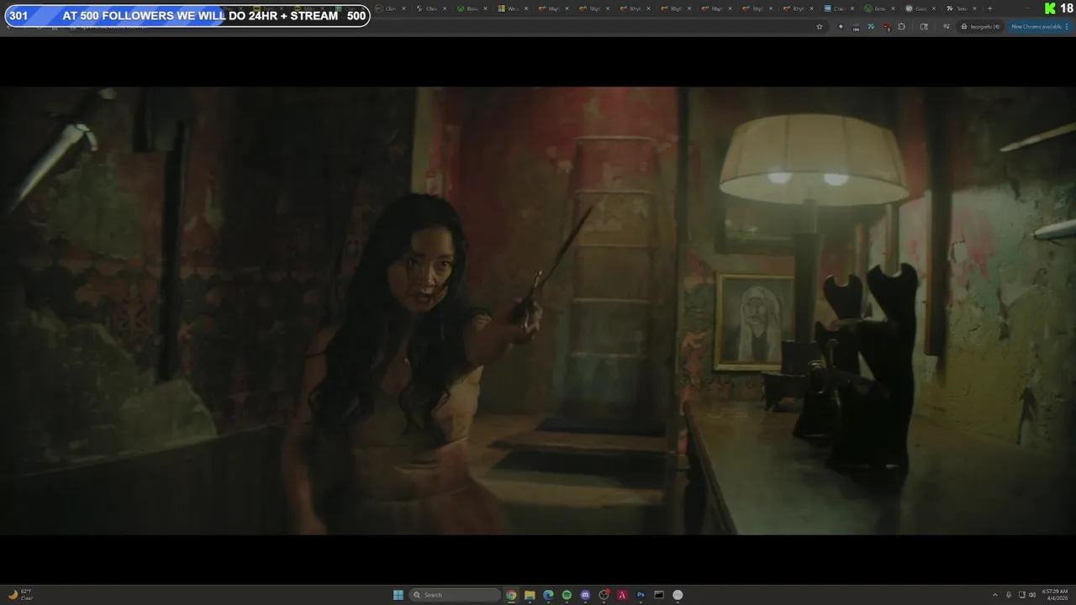Viewport: 1076px width, 605px height.
Task: Open the red A app on taskbar
Action: 622,595
